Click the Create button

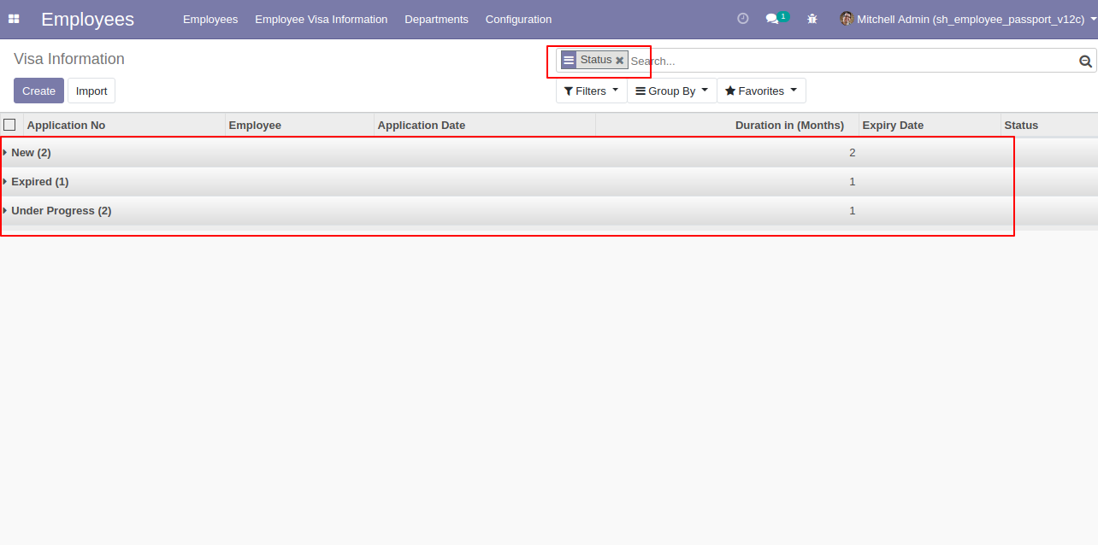click(x=38, y=91)
